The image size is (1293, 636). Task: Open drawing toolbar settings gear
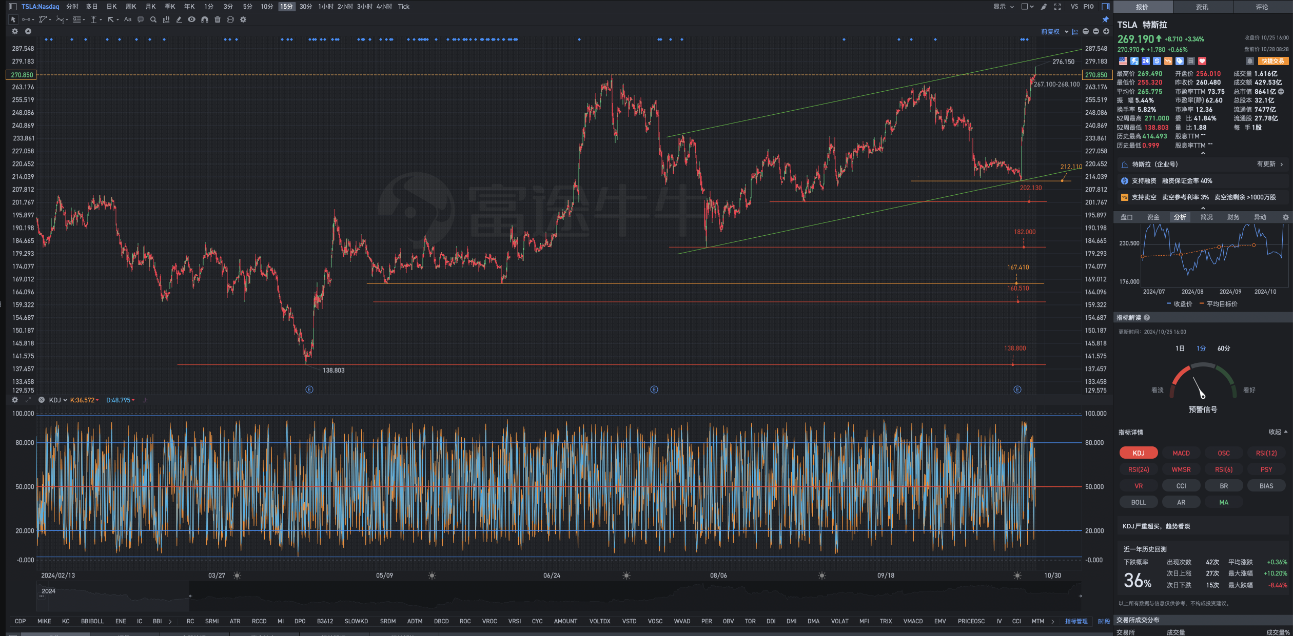243,19
